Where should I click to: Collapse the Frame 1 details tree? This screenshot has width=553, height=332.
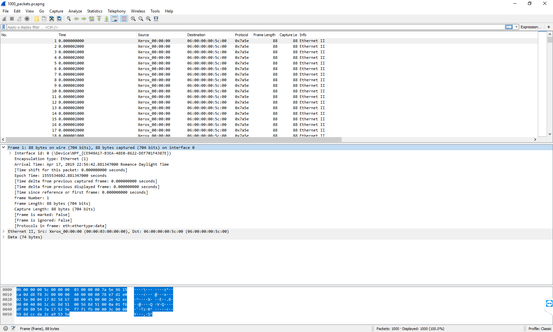point(4,148)
